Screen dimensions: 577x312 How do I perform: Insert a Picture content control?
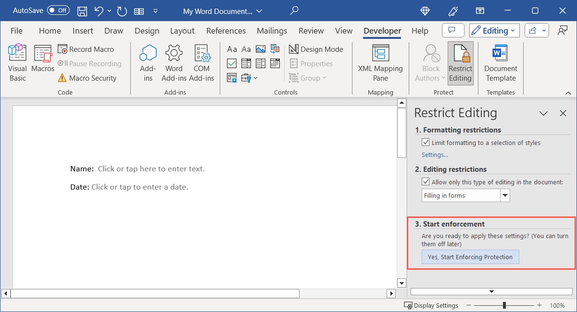[260, 48]
